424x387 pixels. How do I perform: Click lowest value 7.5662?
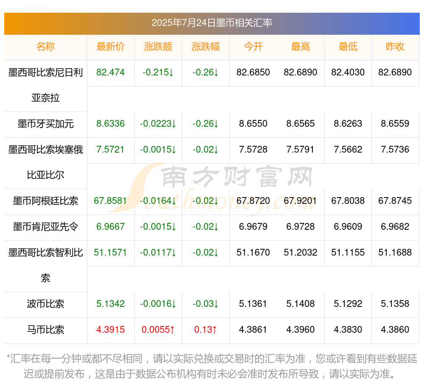(348, 150)
